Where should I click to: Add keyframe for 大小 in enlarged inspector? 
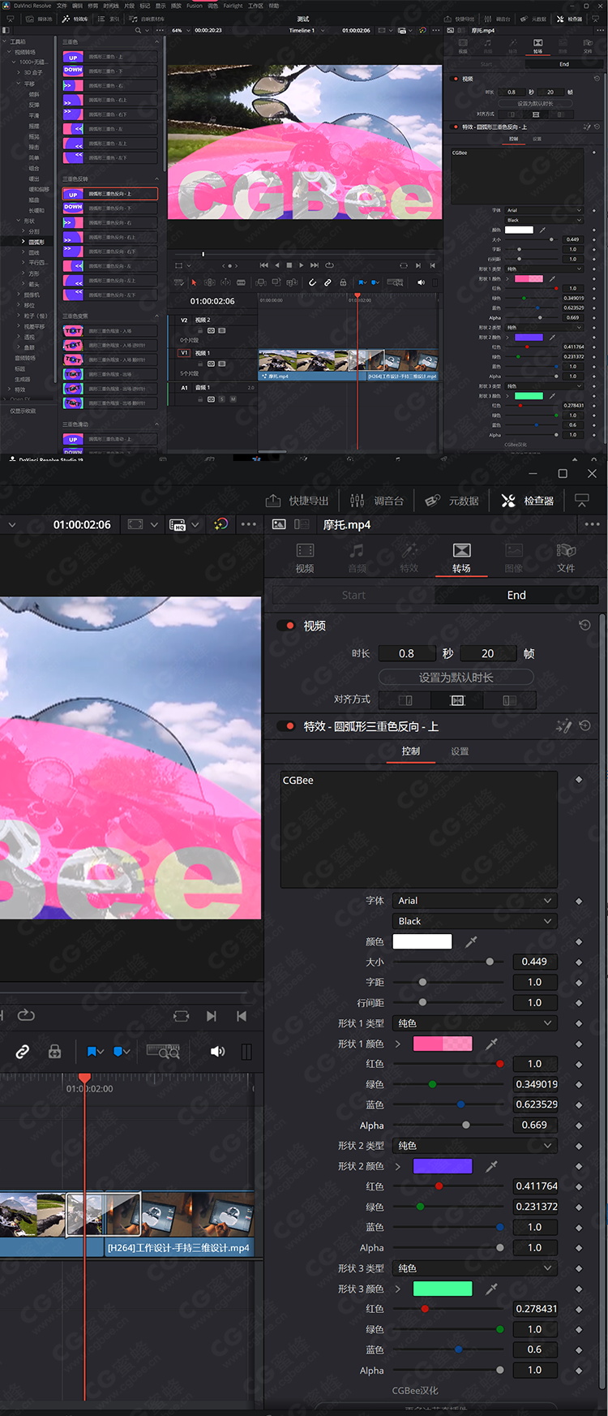(x=579, y=962)
